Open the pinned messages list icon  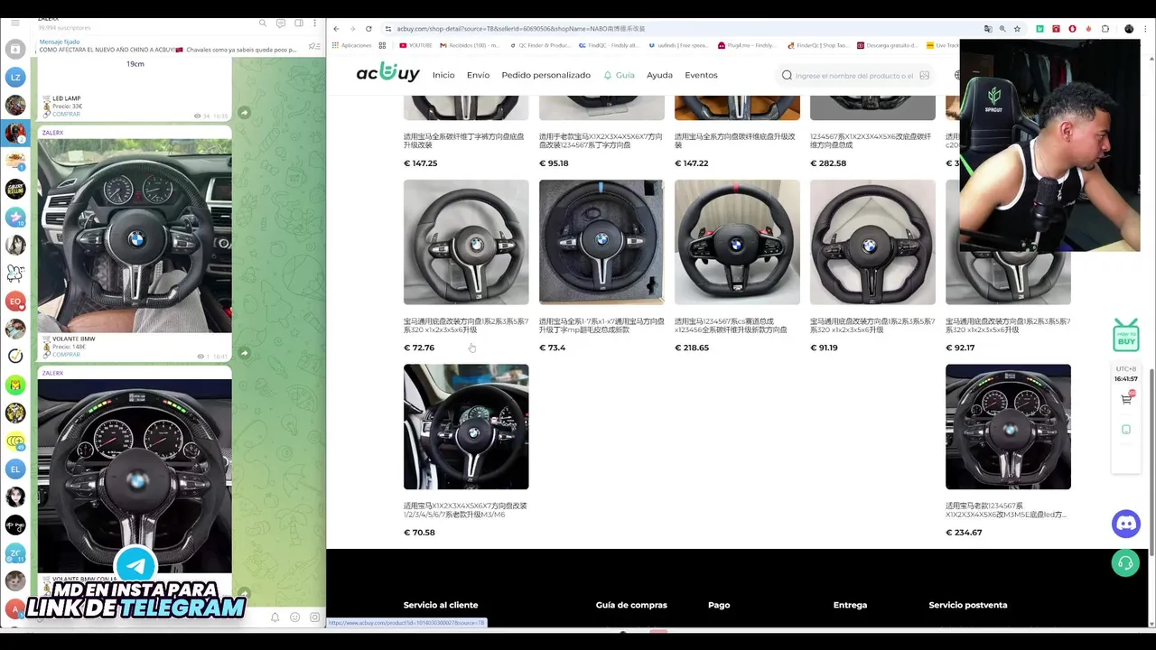pyautogui.click(x=313, y=46)
